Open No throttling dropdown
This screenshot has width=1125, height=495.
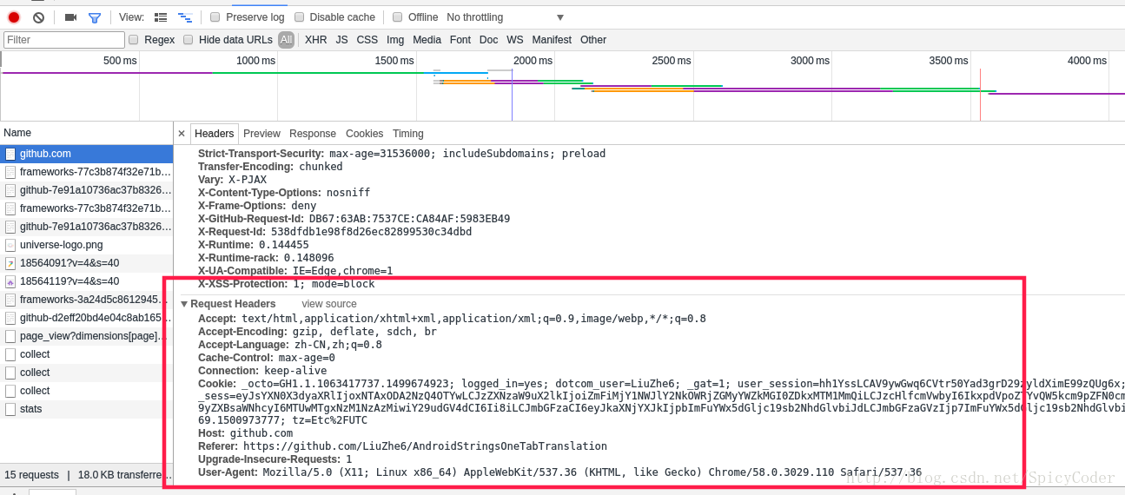click(x=505, y=17)
